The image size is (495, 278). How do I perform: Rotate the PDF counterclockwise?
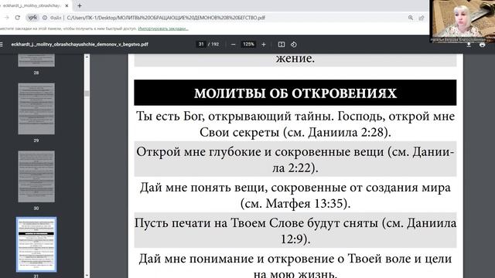pyautogui.click(x=294, y=45)
